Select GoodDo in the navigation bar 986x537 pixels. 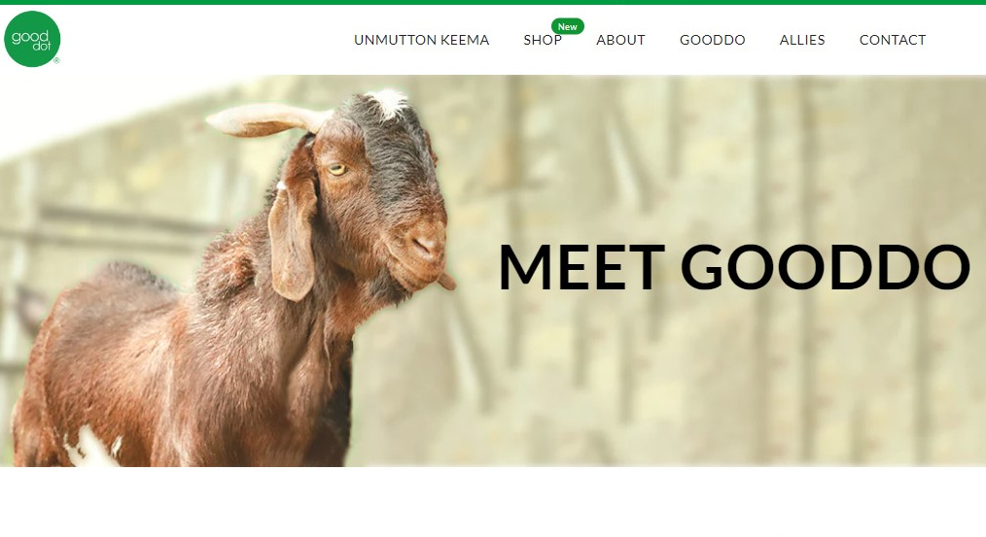pyautogui.click(x=713, y=40)
